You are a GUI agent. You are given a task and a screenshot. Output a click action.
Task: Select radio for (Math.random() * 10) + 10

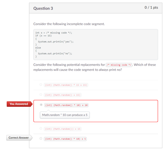pyautogui.click(x=41, y=105)
